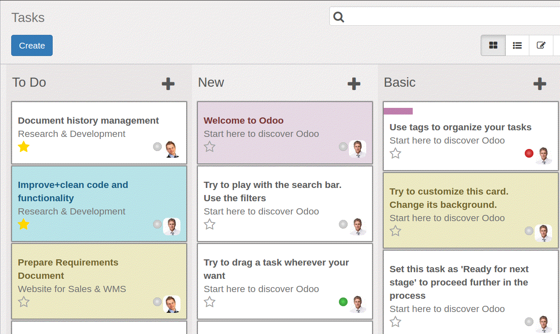The height and width of the screenshot is (334, 560).
Task: Open Try to play with search bar title
Action: pos(273,191)
